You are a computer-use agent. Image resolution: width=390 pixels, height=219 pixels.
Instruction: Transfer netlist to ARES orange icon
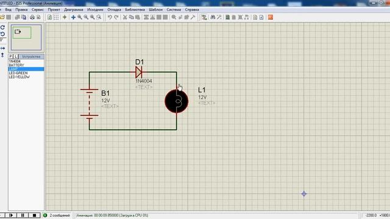point(271,17)
